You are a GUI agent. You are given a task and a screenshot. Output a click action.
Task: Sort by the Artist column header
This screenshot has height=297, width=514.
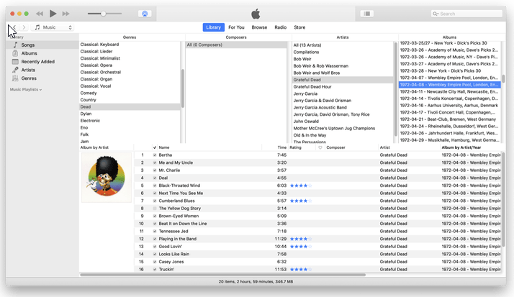pyautogui.click(x=385, y=147)
